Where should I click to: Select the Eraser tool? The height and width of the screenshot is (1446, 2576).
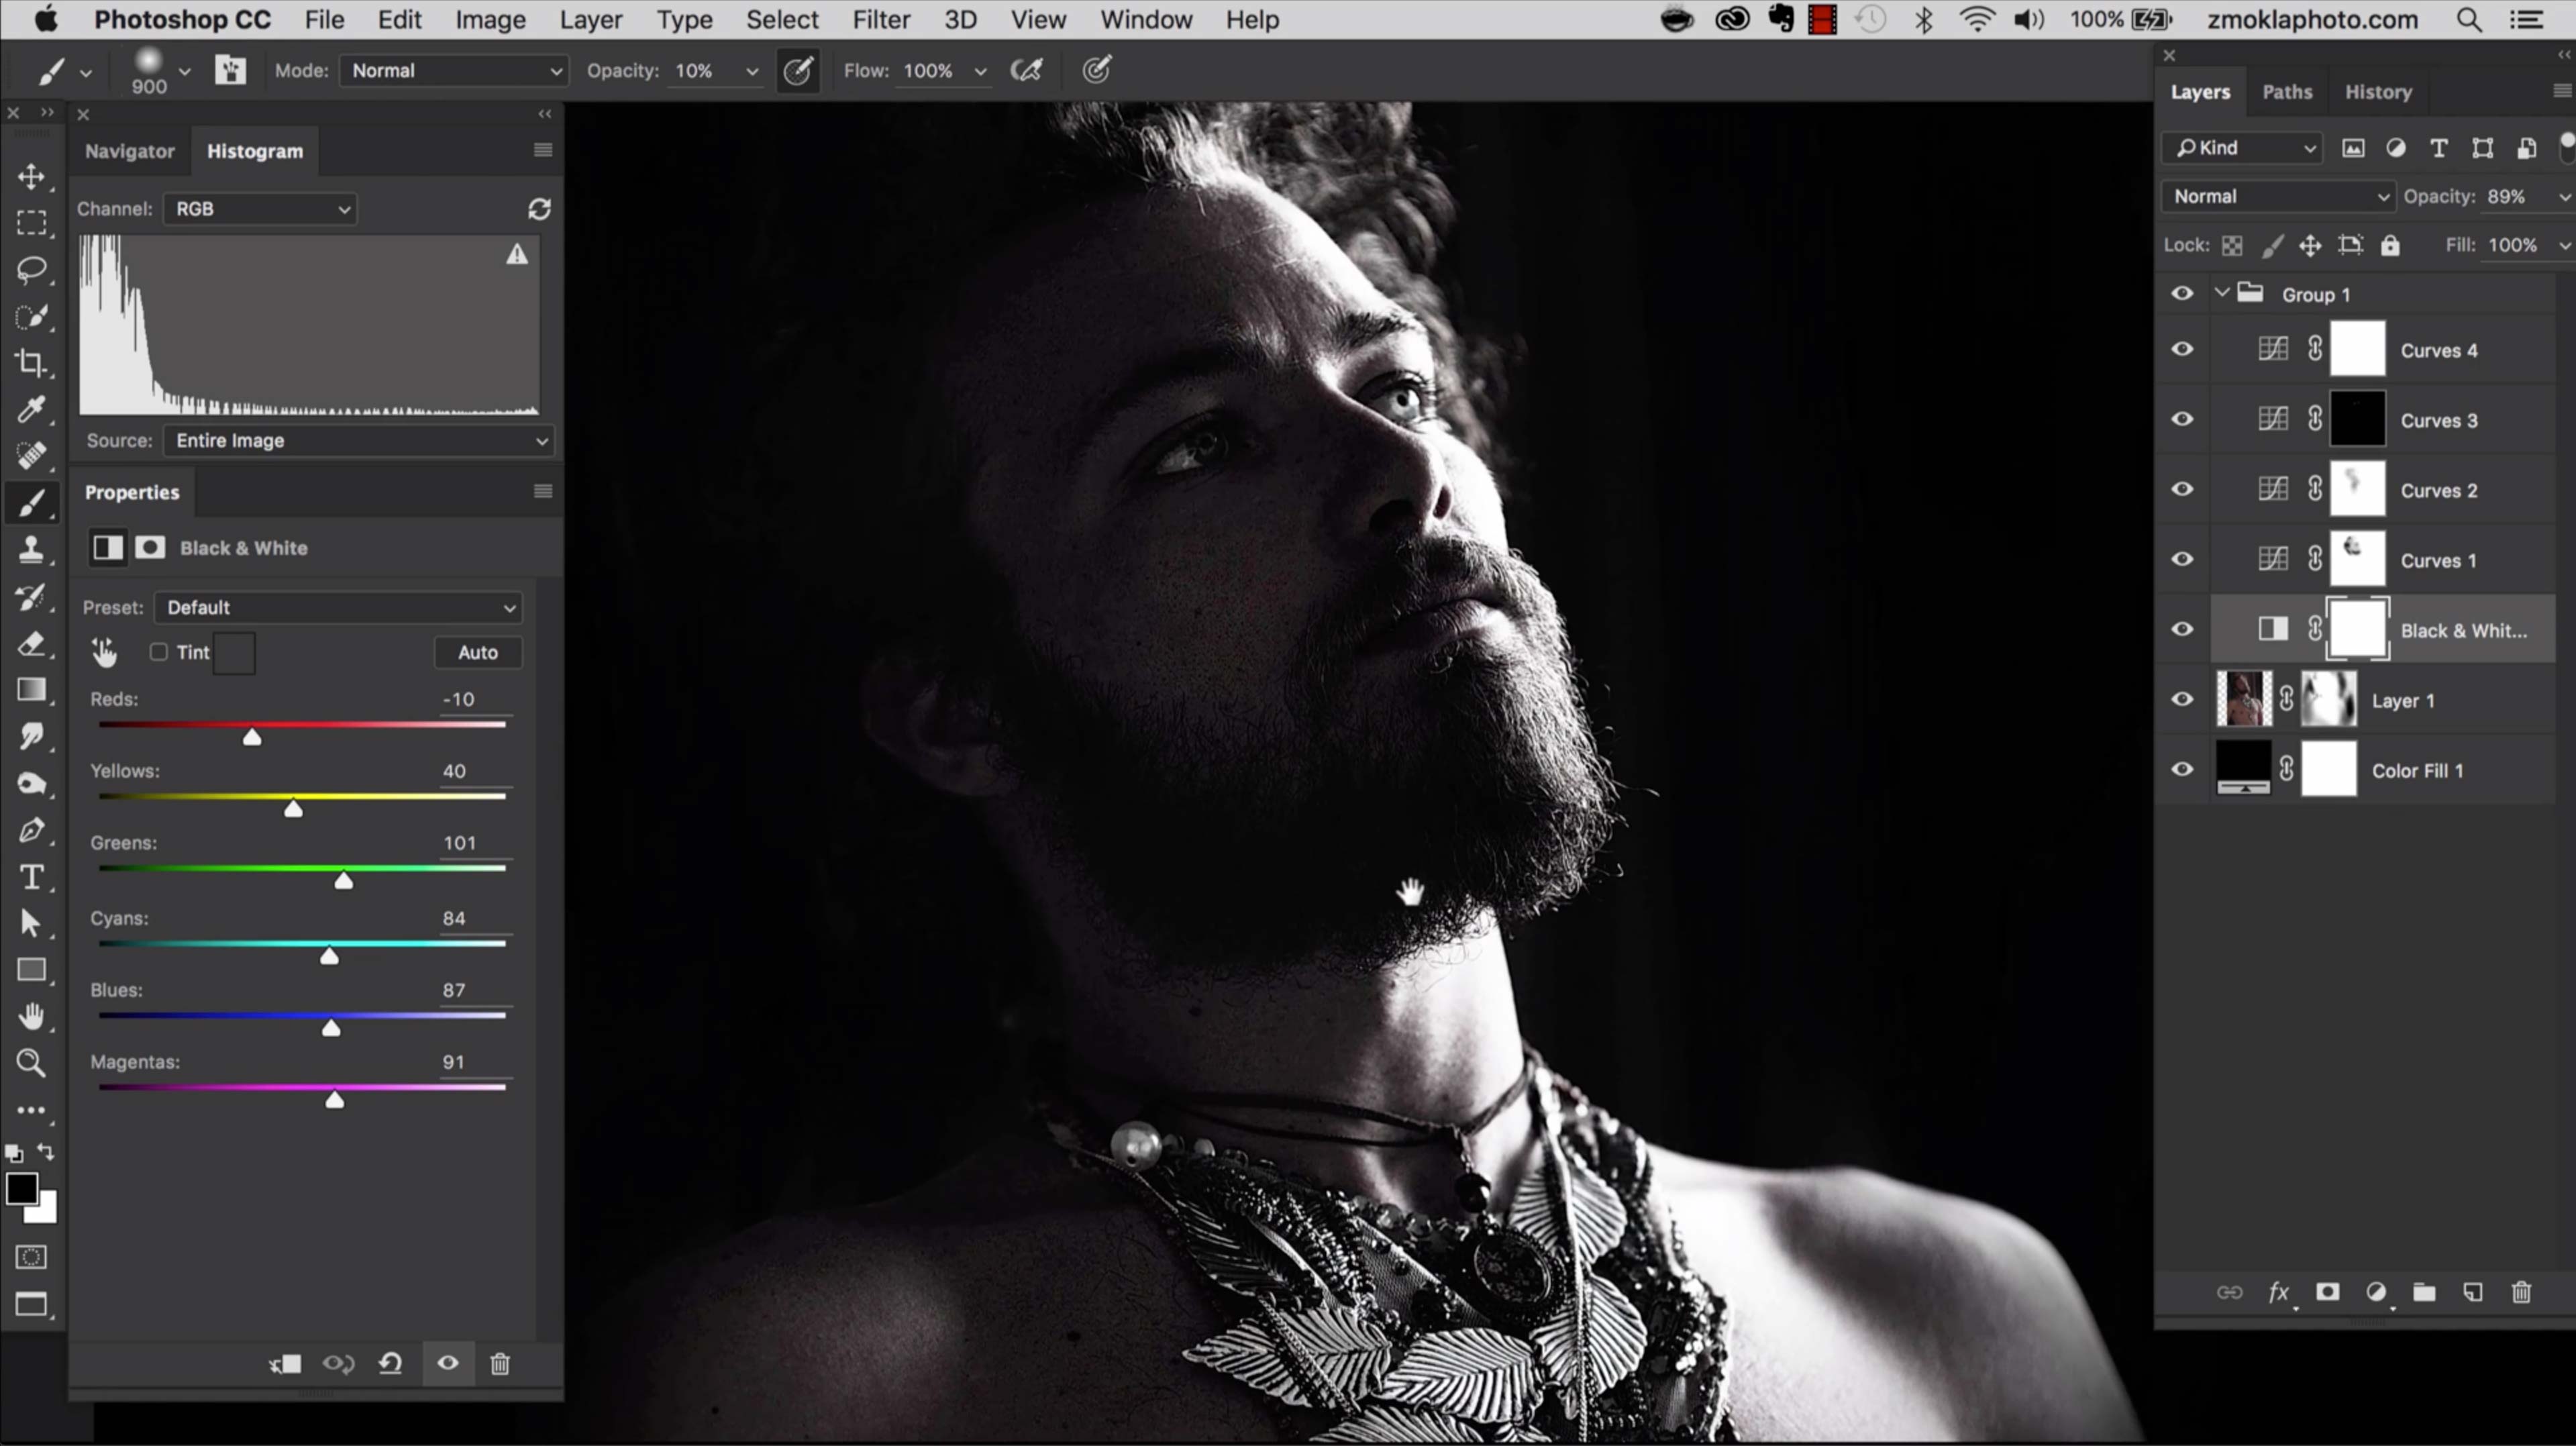[31, 644]
